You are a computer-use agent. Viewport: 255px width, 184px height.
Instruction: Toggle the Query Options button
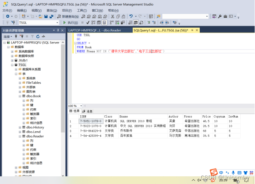[x=99, y=22]
